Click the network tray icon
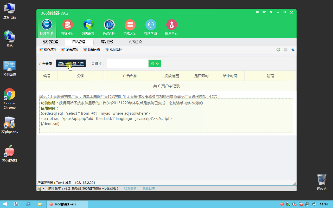 [x=307, y=204]
